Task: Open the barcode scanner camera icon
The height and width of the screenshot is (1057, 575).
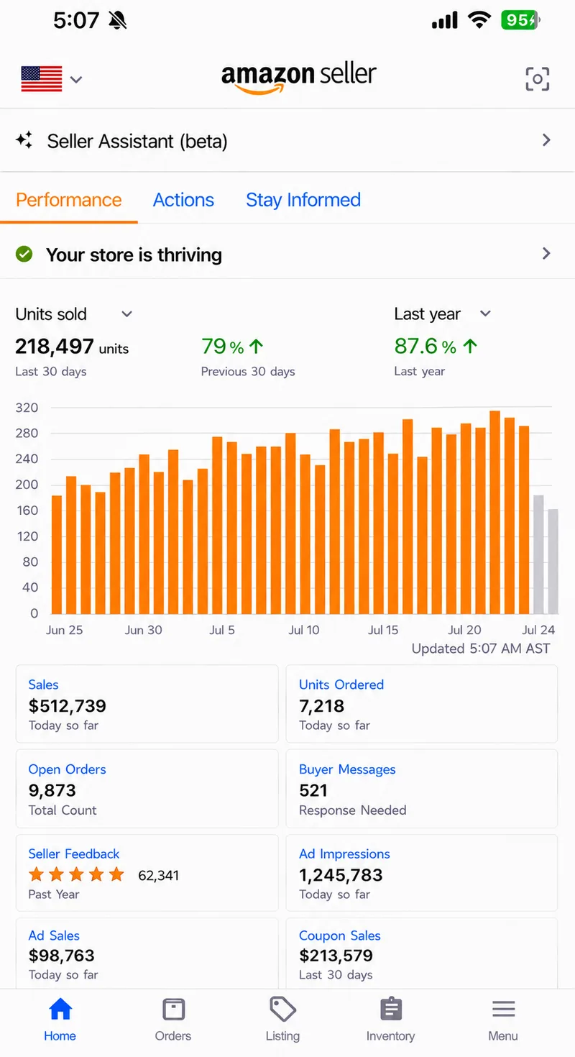Action: [x=537, y=79]
